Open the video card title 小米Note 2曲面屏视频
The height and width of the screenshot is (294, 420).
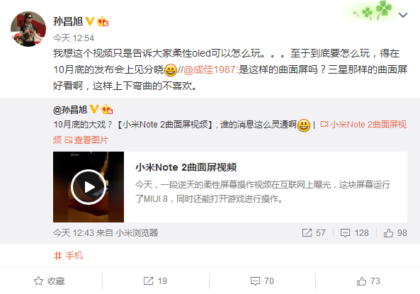(x=186, y=167)
